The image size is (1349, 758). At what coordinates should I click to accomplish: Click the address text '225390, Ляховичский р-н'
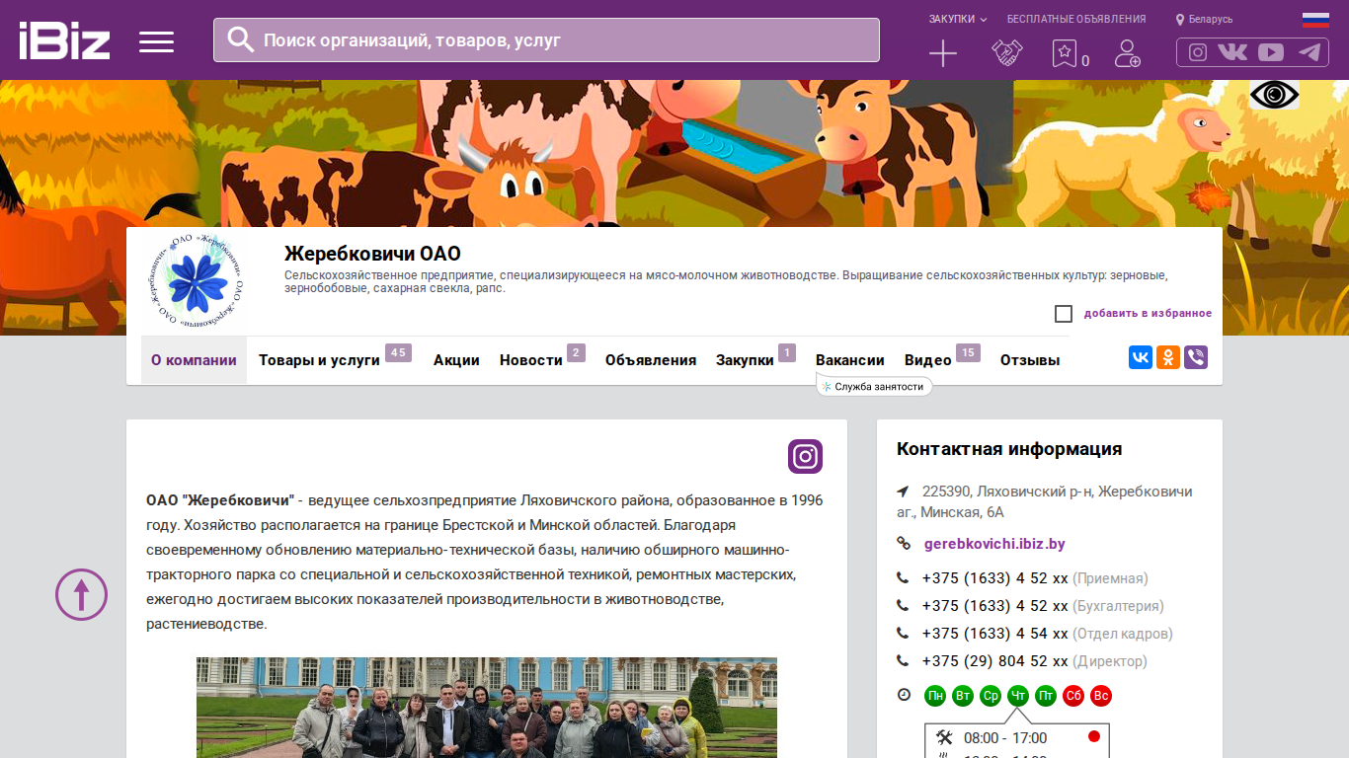coord(1007,492)
